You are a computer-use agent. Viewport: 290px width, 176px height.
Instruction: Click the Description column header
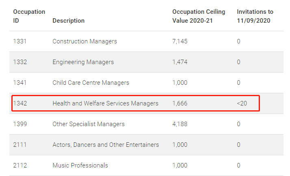68,21
